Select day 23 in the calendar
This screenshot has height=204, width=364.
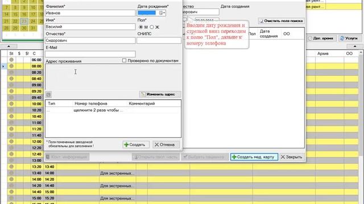coord(24,22)
